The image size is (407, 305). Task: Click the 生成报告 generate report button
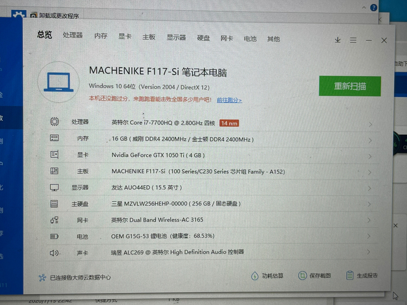click(x=362, y=275)
